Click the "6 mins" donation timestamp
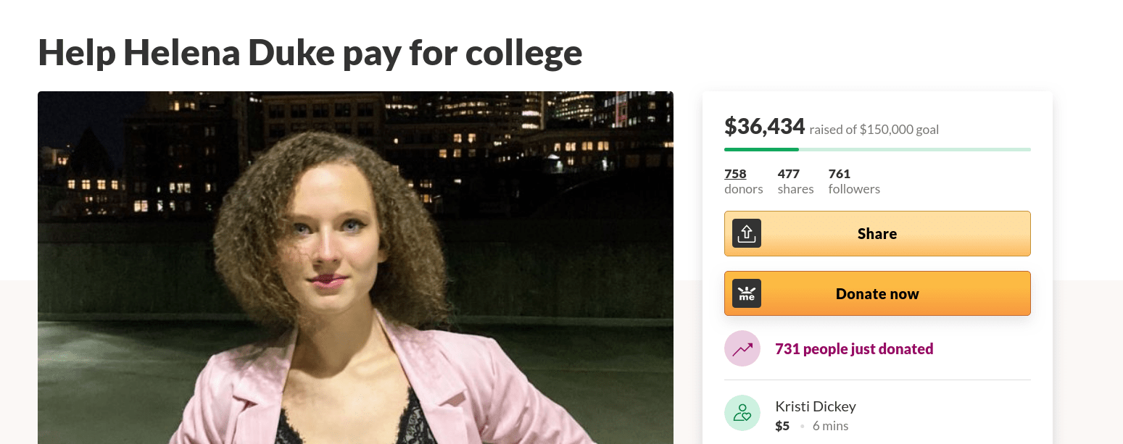This screenshot has width=1123, height=444. [830, 426]
